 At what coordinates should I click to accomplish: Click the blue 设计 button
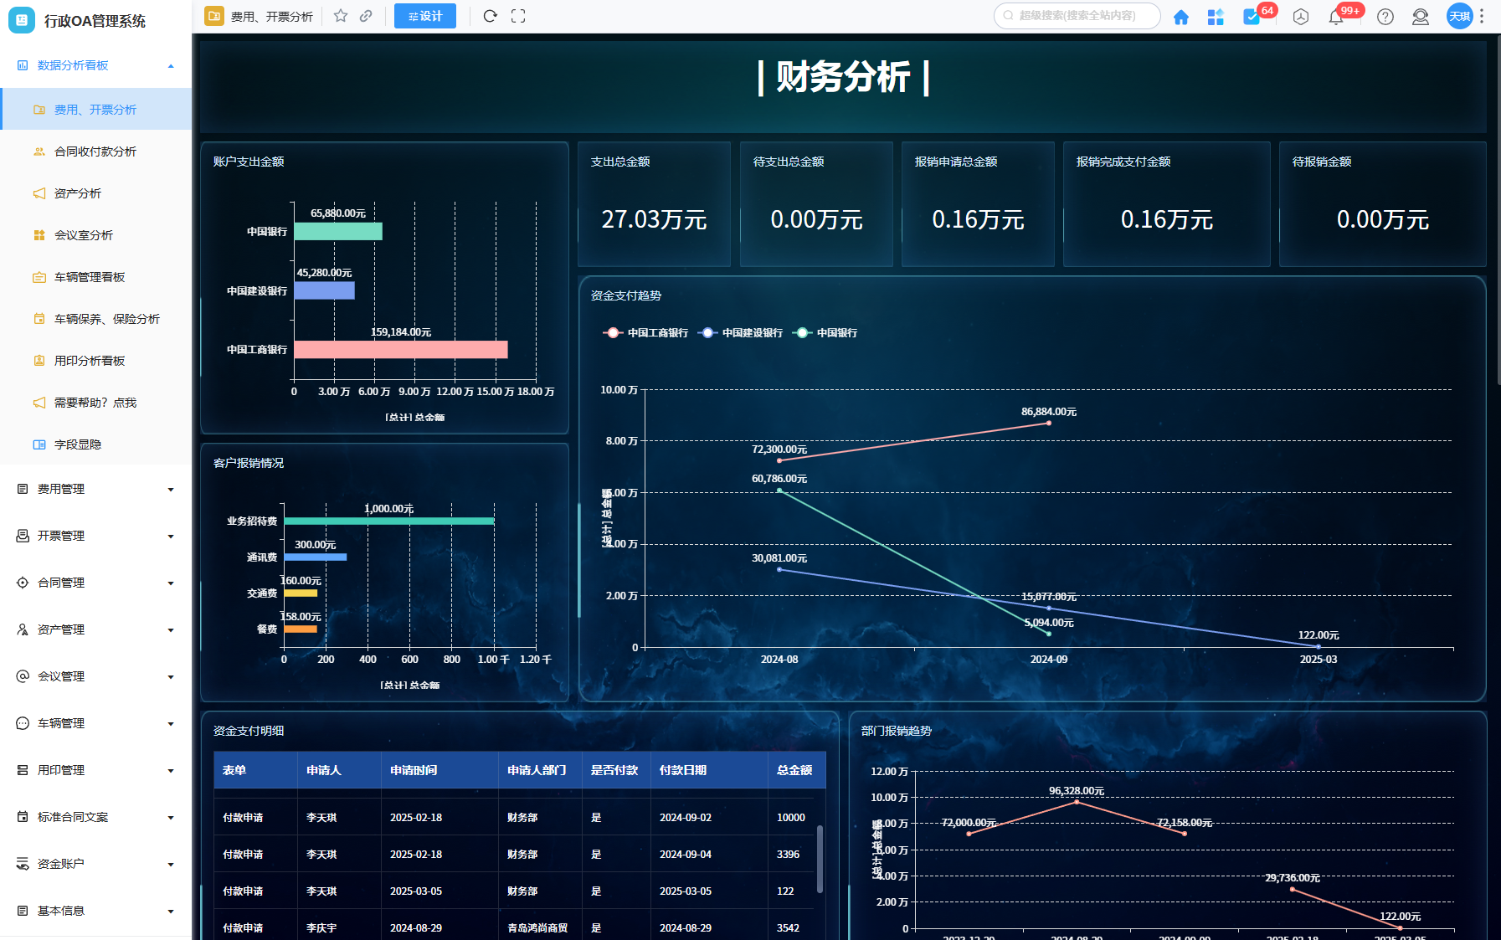coord(425,16)
